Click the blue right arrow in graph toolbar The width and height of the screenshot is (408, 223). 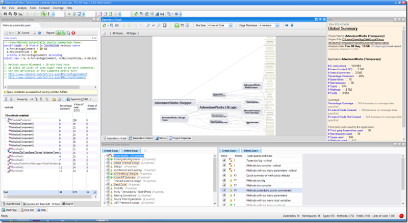tap(286, 25)
